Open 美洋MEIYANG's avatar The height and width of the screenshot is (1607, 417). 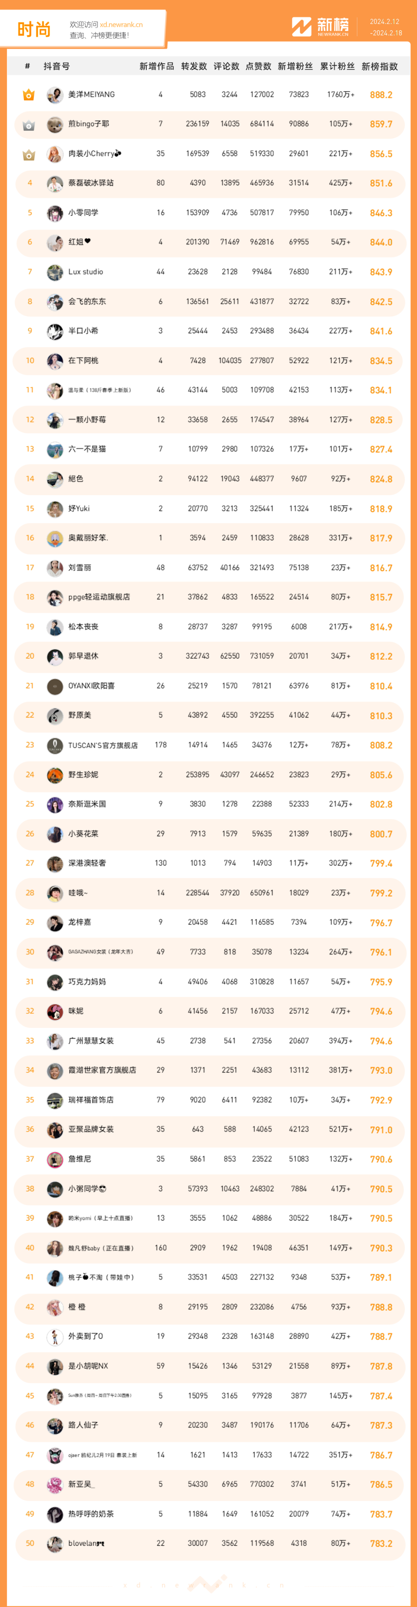55,95
